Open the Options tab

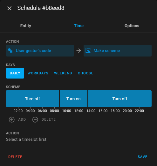(x=132, y=26)
